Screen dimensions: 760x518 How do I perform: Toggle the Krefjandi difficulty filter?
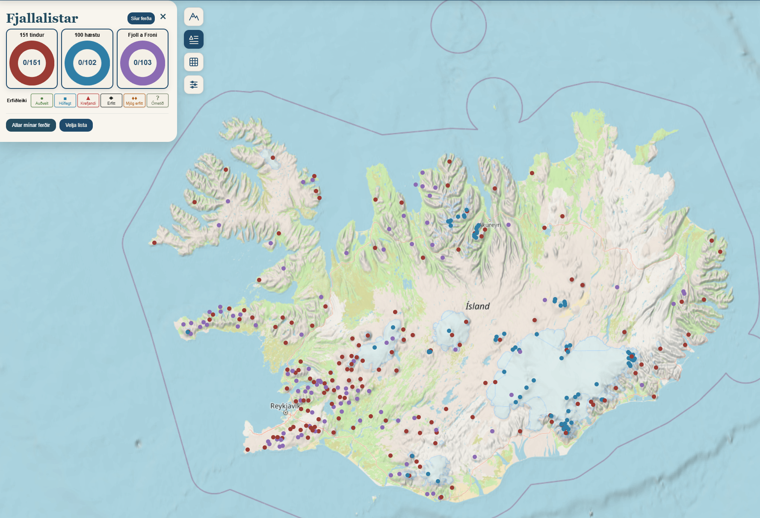click(88, 100)
